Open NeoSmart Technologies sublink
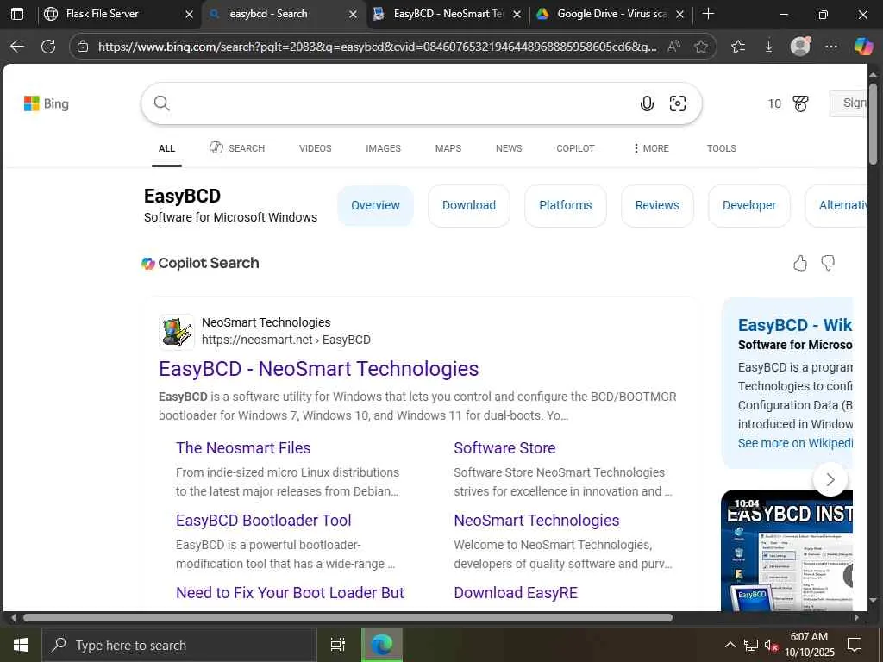This screenshot has width=883, height=662. click(536, 521)
